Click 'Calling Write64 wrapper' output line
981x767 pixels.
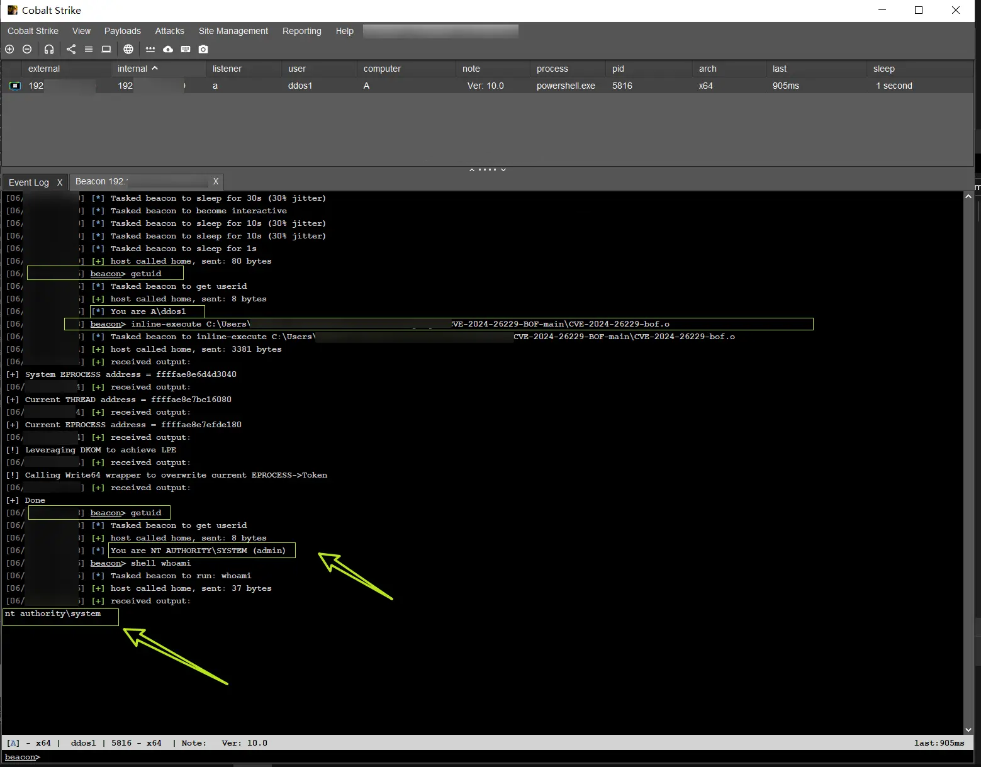[x=166, y=475]
